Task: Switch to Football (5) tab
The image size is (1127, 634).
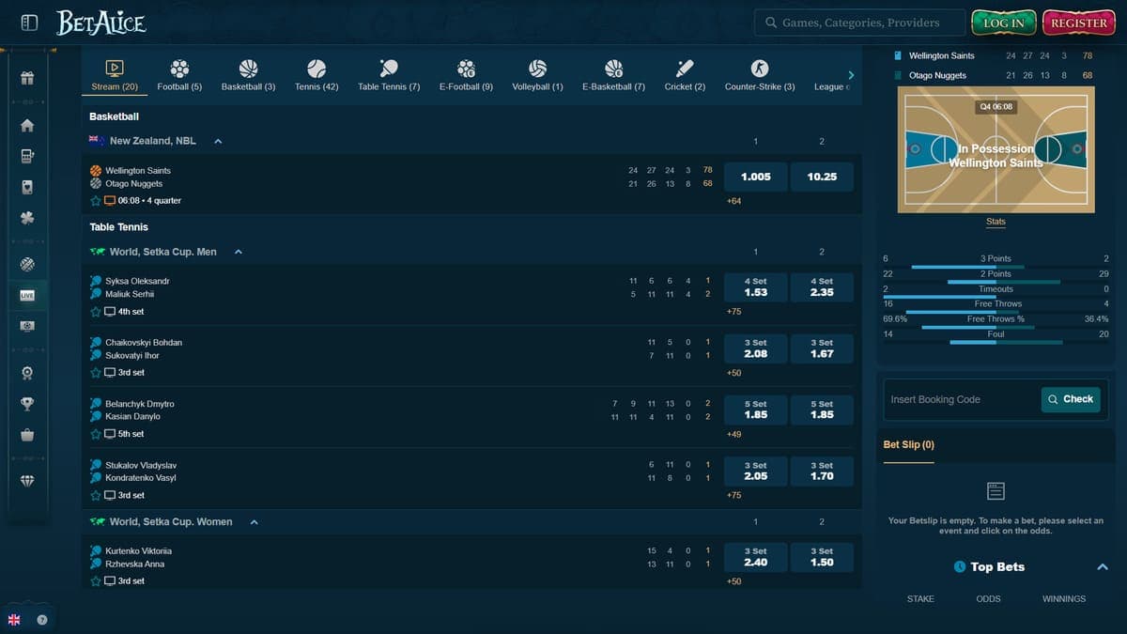Action: (179, 75)
